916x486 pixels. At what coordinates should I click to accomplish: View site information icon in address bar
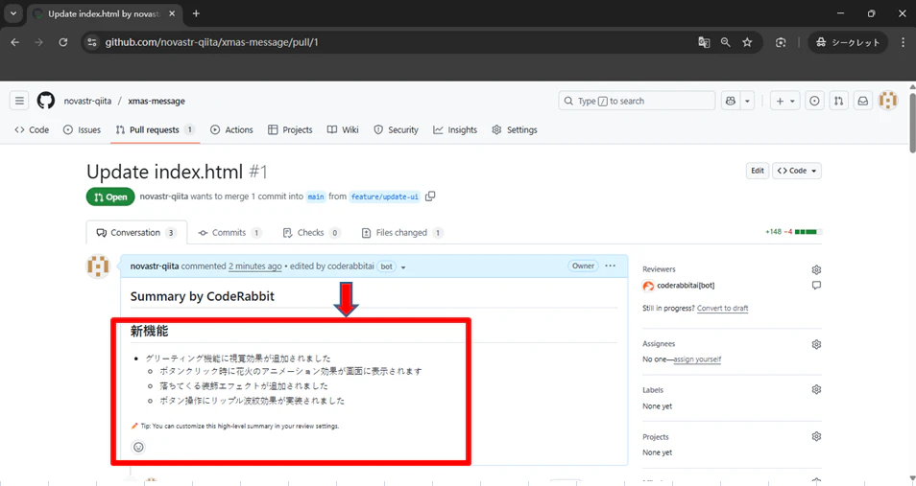(92, 42)
